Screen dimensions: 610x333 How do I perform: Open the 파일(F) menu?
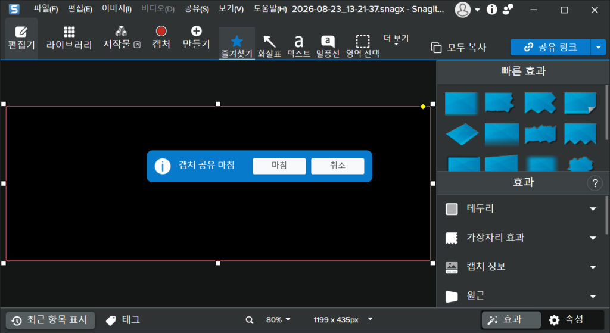(x=45, y=8)
